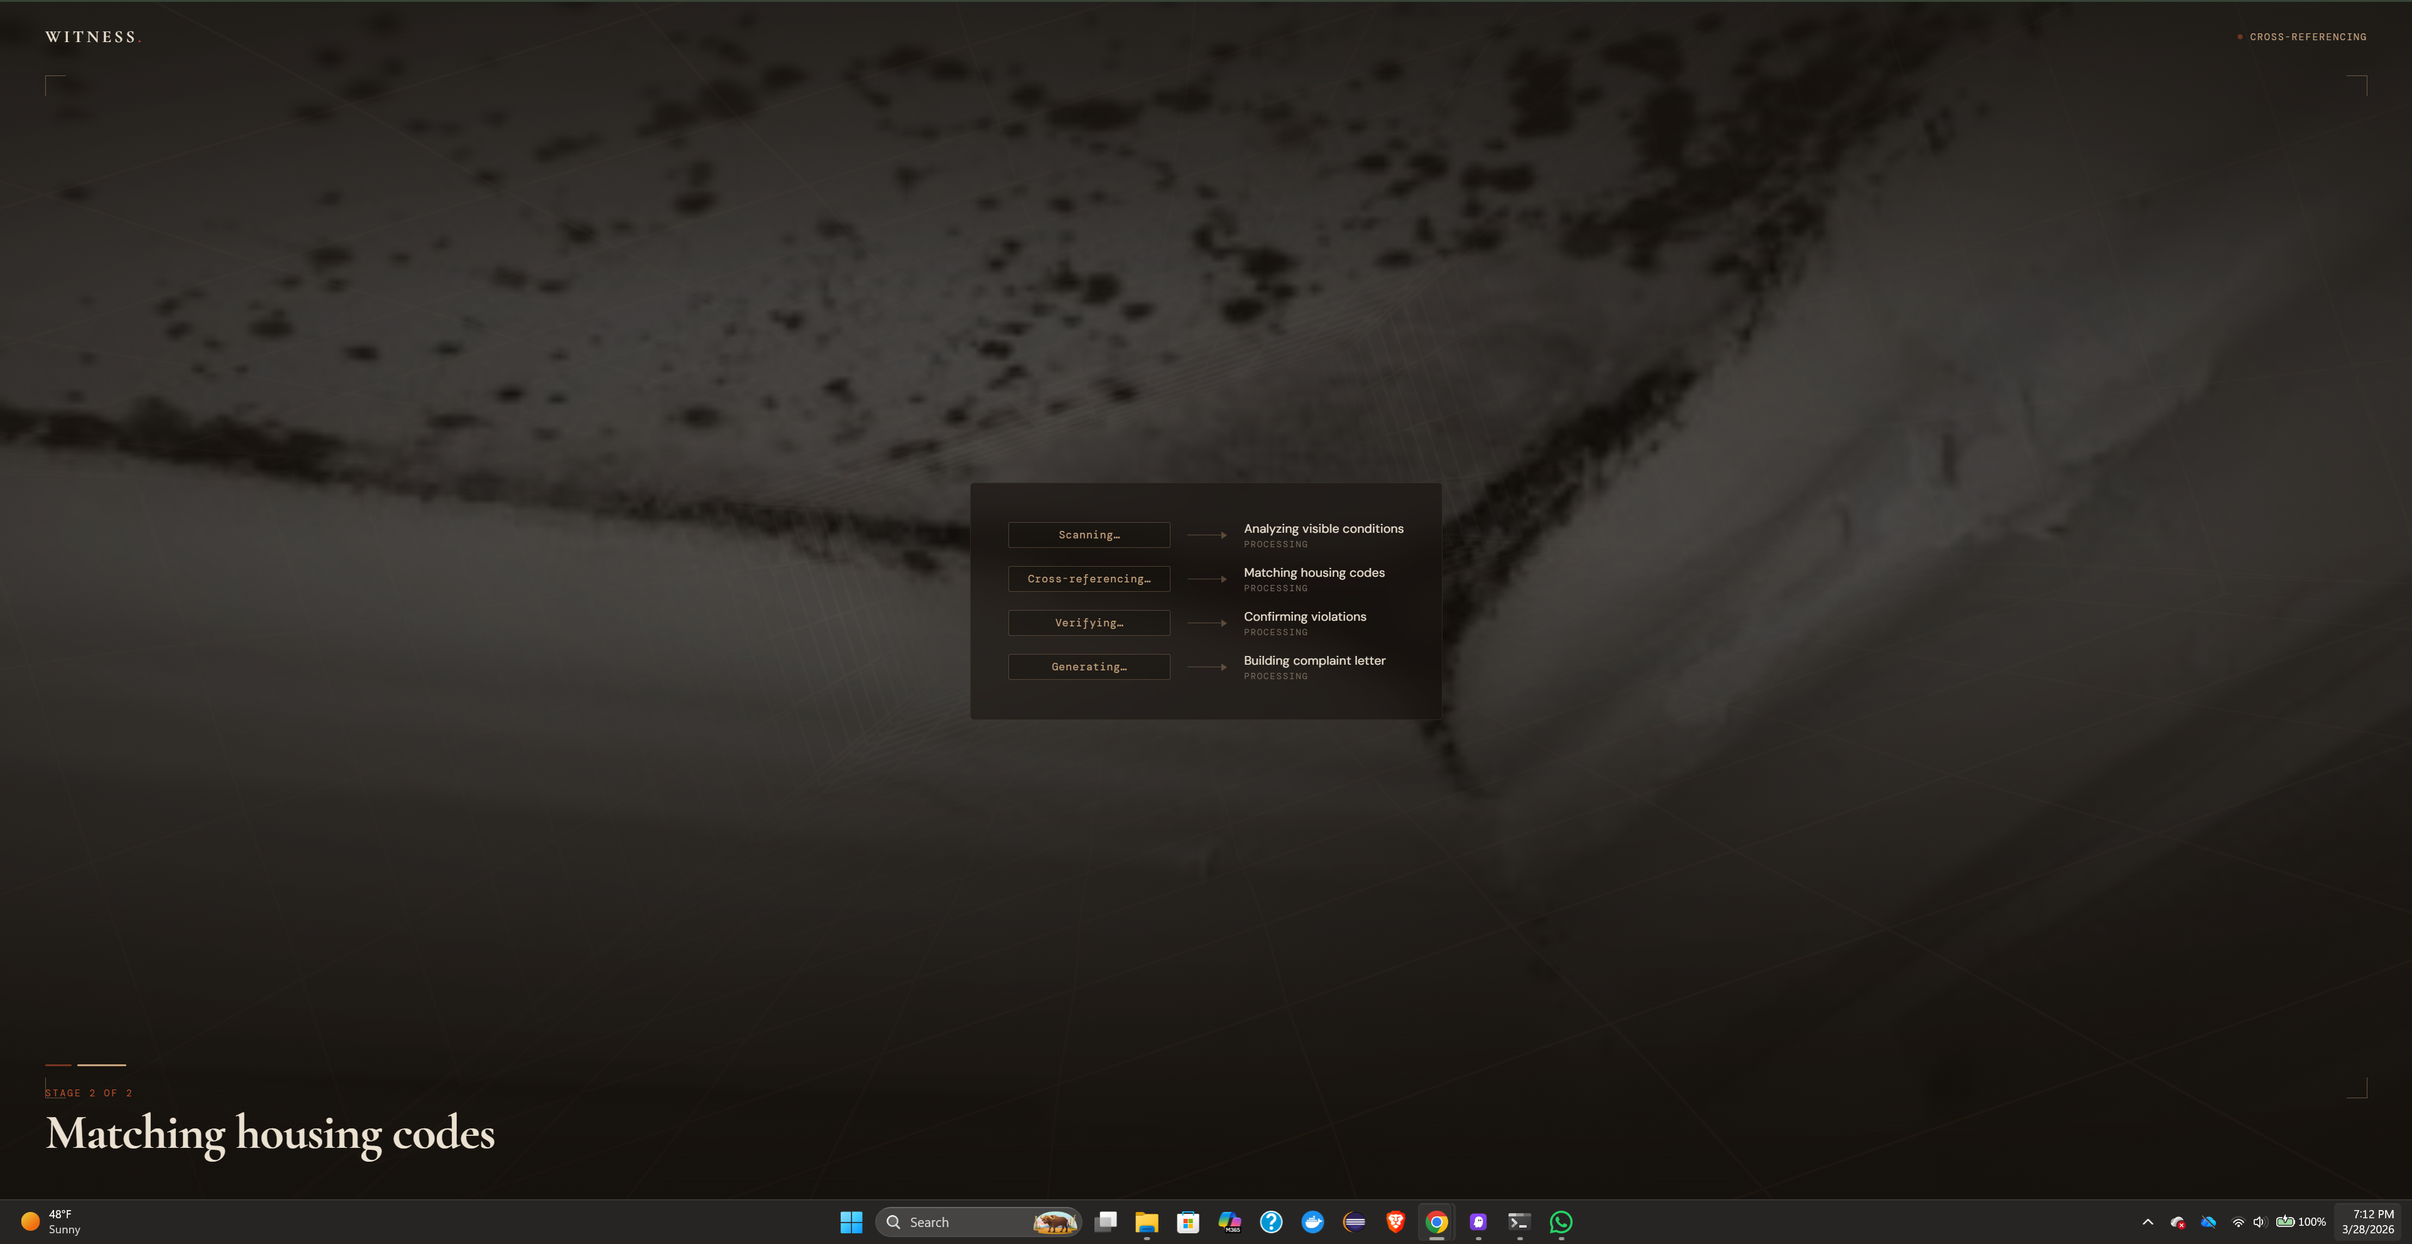Image resolution: width=2412 pixels, height=1244 pixels.
Task: Launch Brave browser from taskbar
Action: tap(1395, 1221)
